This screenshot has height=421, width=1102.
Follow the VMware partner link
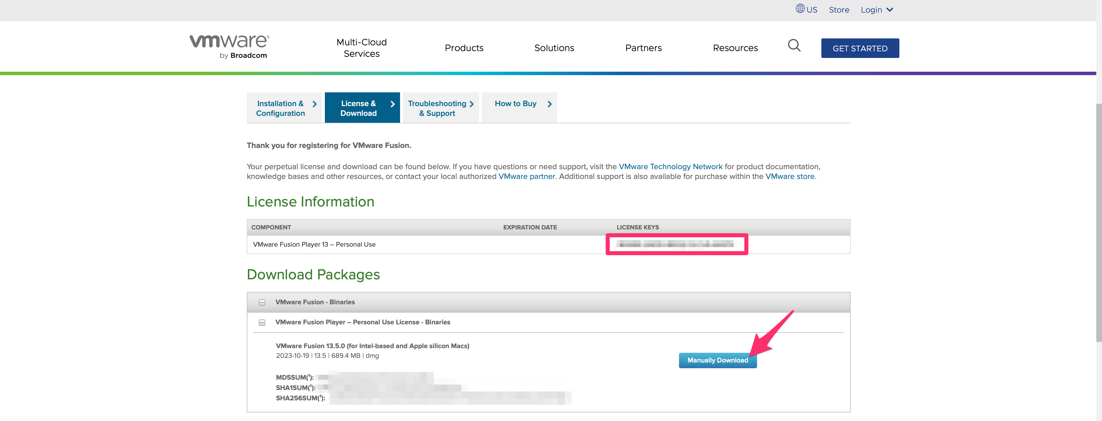pos(527,177)
